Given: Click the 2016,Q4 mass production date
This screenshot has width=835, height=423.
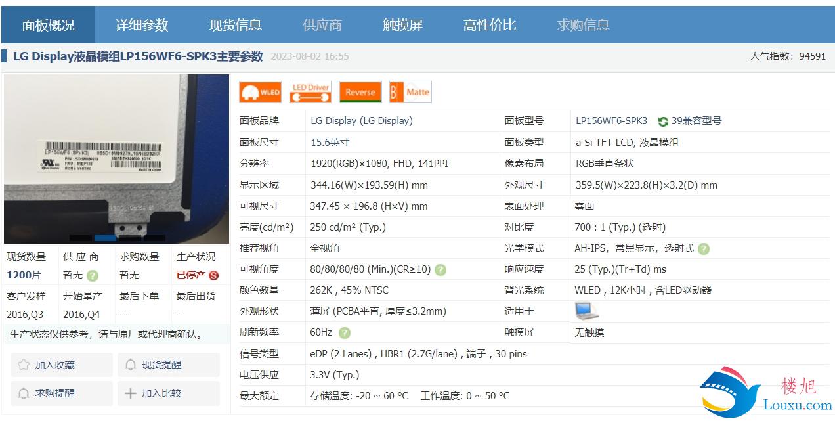Looking at the screenshot, I should click(81, 315).
